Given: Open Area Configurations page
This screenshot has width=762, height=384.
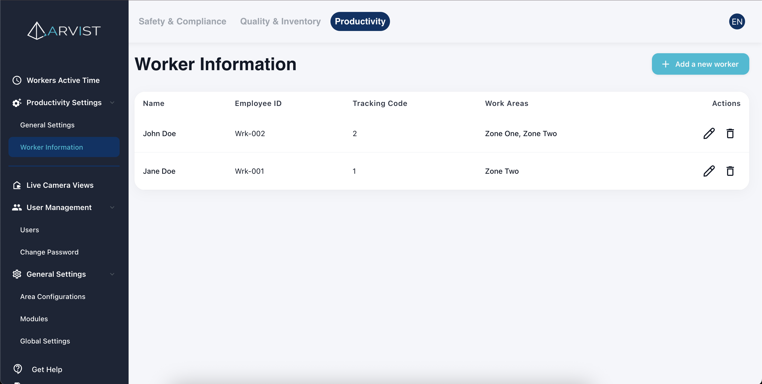Looking at the screenshot, I should pos(53,296).
